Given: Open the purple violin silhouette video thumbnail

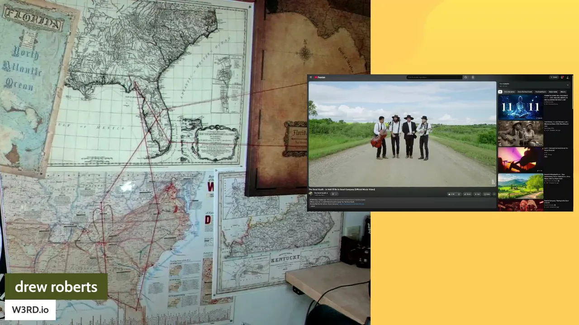Looking at the screenshot, I should click(520, 159).
